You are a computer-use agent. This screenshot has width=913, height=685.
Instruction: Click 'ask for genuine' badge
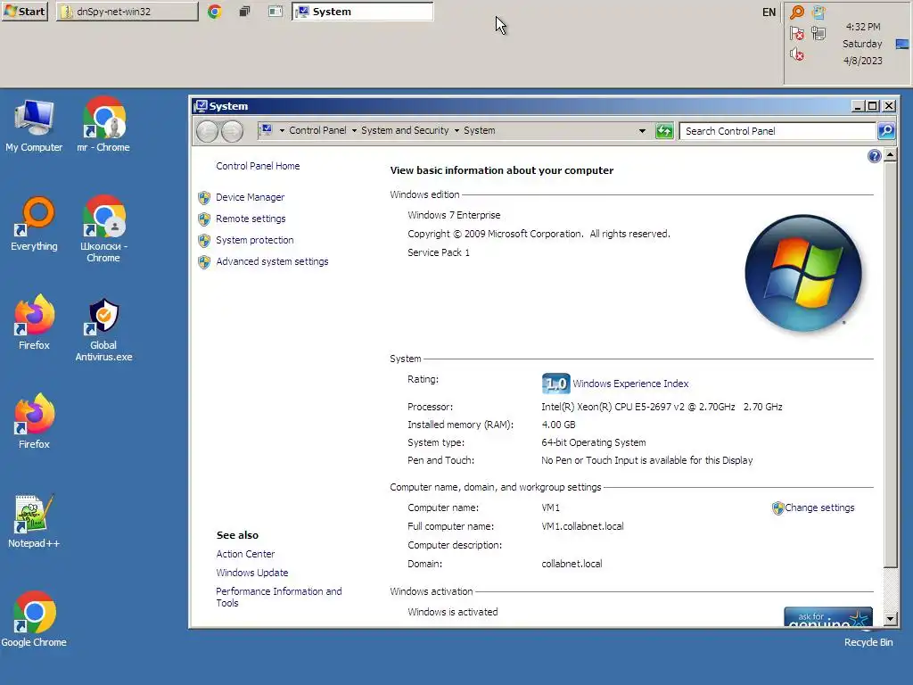828,617
